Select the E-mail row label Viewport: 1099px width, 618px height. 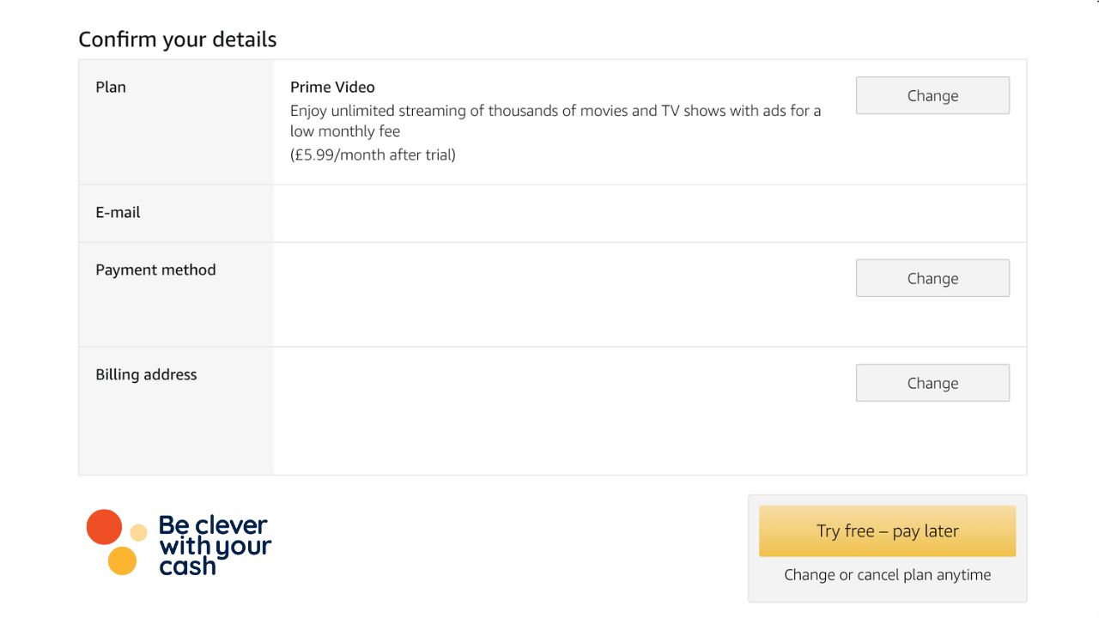pos(118,213)
